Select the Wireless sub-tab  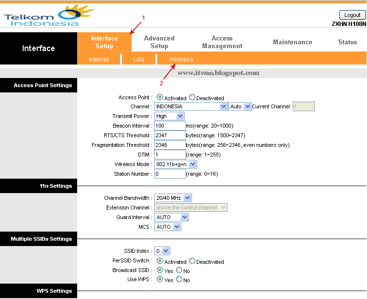tap(181, 60)
